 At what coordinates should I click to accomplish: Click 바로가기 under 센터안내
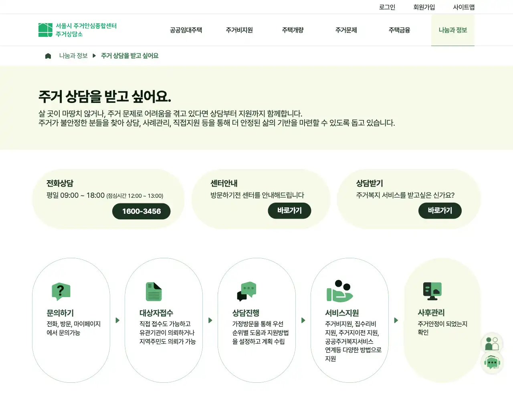click(289, 211)
